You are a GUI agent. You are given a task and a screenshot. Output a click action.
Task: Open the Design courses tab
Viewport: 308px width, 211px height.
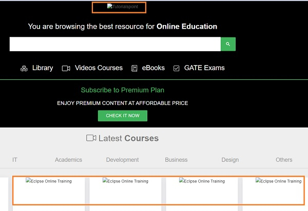tap(230, 160)
